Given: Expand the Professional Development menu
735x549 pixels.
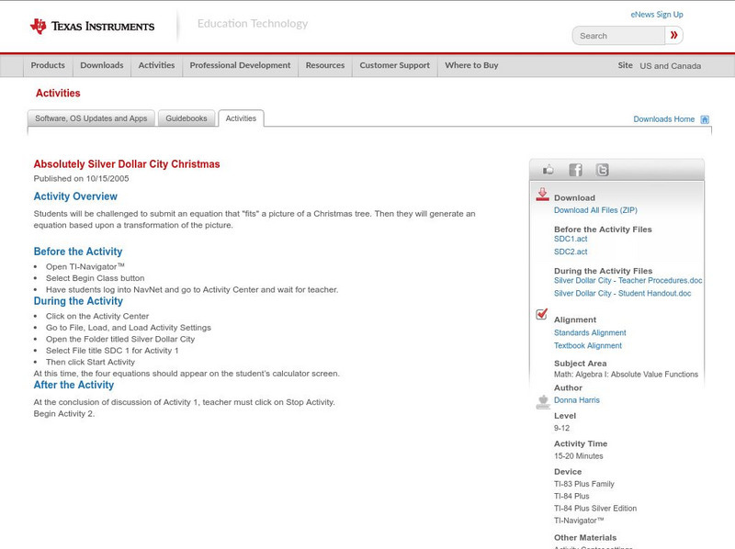Looking at the screenshot, I should (240, 65).
